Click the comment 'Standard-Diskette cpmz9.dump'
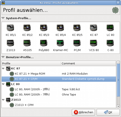121x117 pixels. coord(83,79)
